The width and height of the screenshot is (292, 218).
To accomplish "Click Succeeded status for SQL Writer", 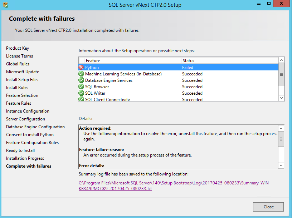I will click(x=192, y=93).
